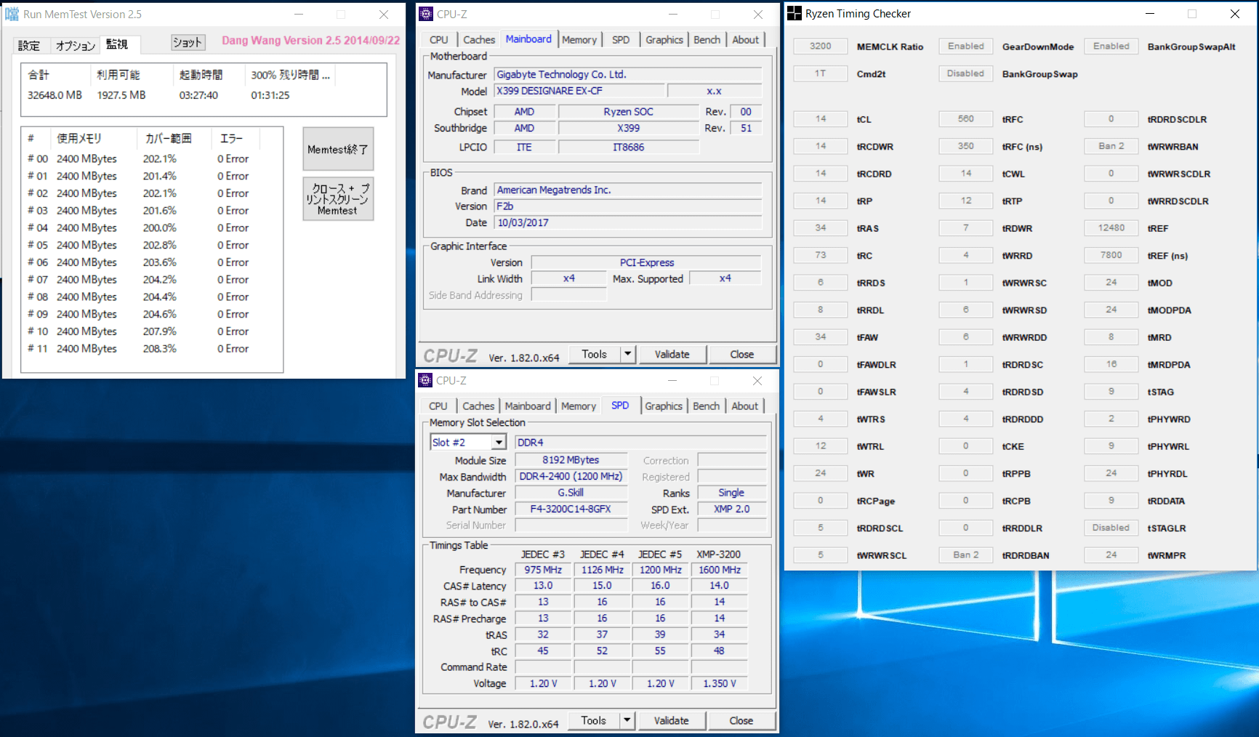Open Tools dropdown arrow in lower CPU-Z
Viewport: 1259px width, 737px height.
pyautogui.click(x=627, y=720)
